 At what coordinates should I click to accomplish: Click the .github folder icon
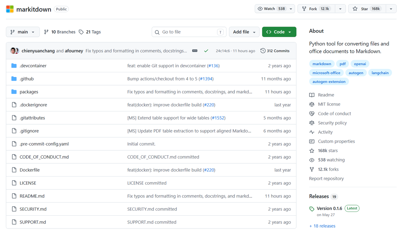14,79
